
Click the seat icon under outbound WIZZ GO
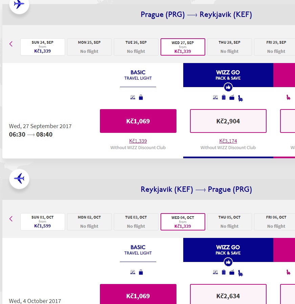pos(240,98)
